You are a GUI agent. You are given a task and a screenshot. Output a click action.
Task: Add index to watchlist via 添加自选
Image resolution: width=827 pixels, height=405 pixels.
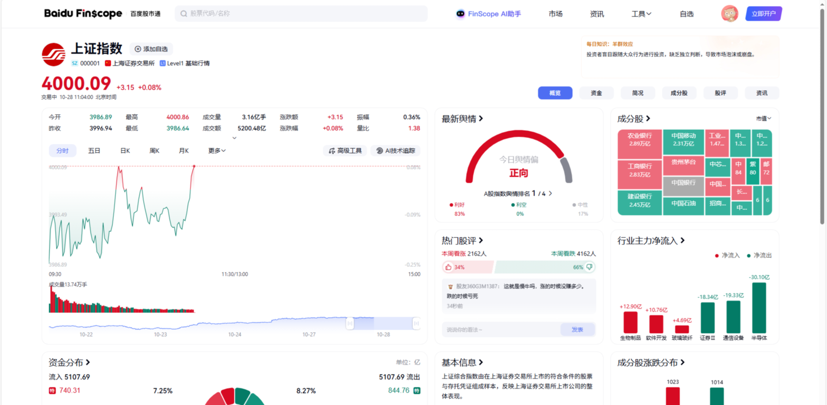[x=151, y=49]
